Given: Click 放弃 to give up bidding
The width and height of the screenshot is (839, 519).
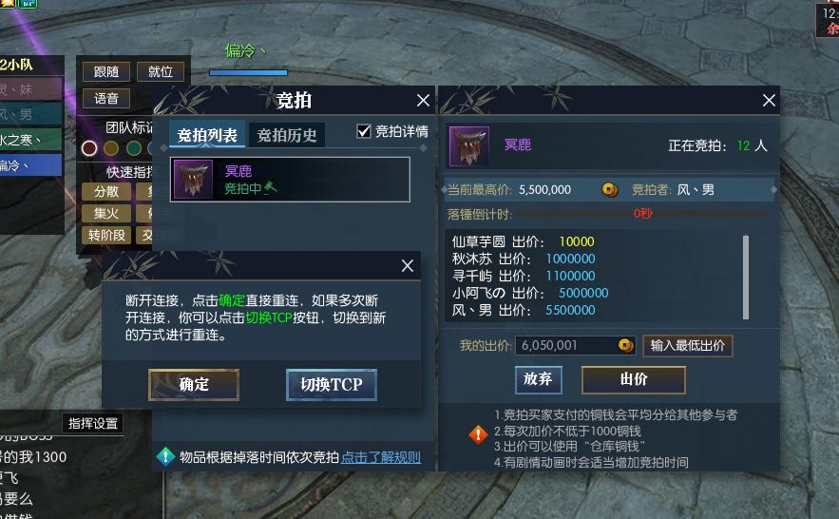Looking at the screenshot, I should [538, 379].
